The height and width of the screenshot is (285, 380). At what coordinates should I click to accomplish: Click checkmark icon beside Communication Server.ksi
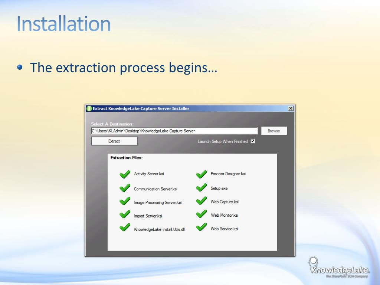point(125,187)
